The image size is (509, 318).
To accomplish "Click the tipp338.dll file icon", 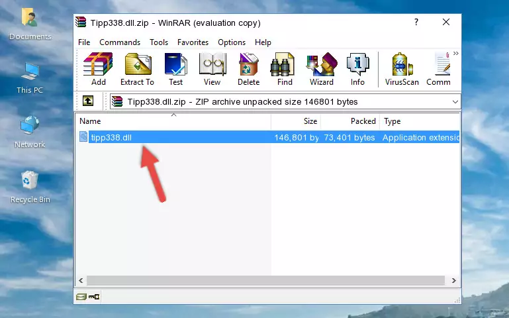I will 83,136.
